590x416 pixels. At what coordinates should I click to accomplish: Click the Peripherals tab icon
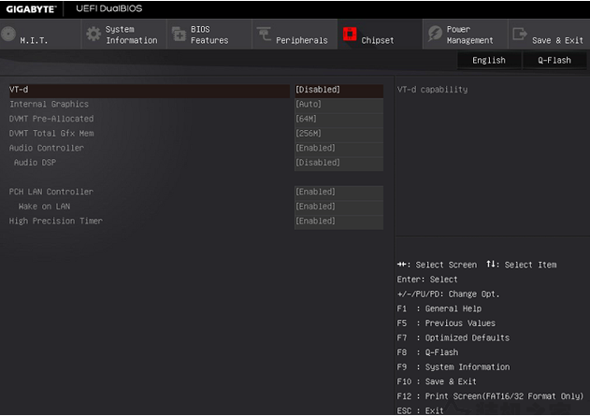pyautogui.click(x=263, y=35)
